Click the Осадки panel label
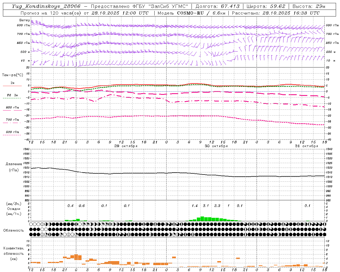The image size is (340, 272). click(x=14, y=209)
